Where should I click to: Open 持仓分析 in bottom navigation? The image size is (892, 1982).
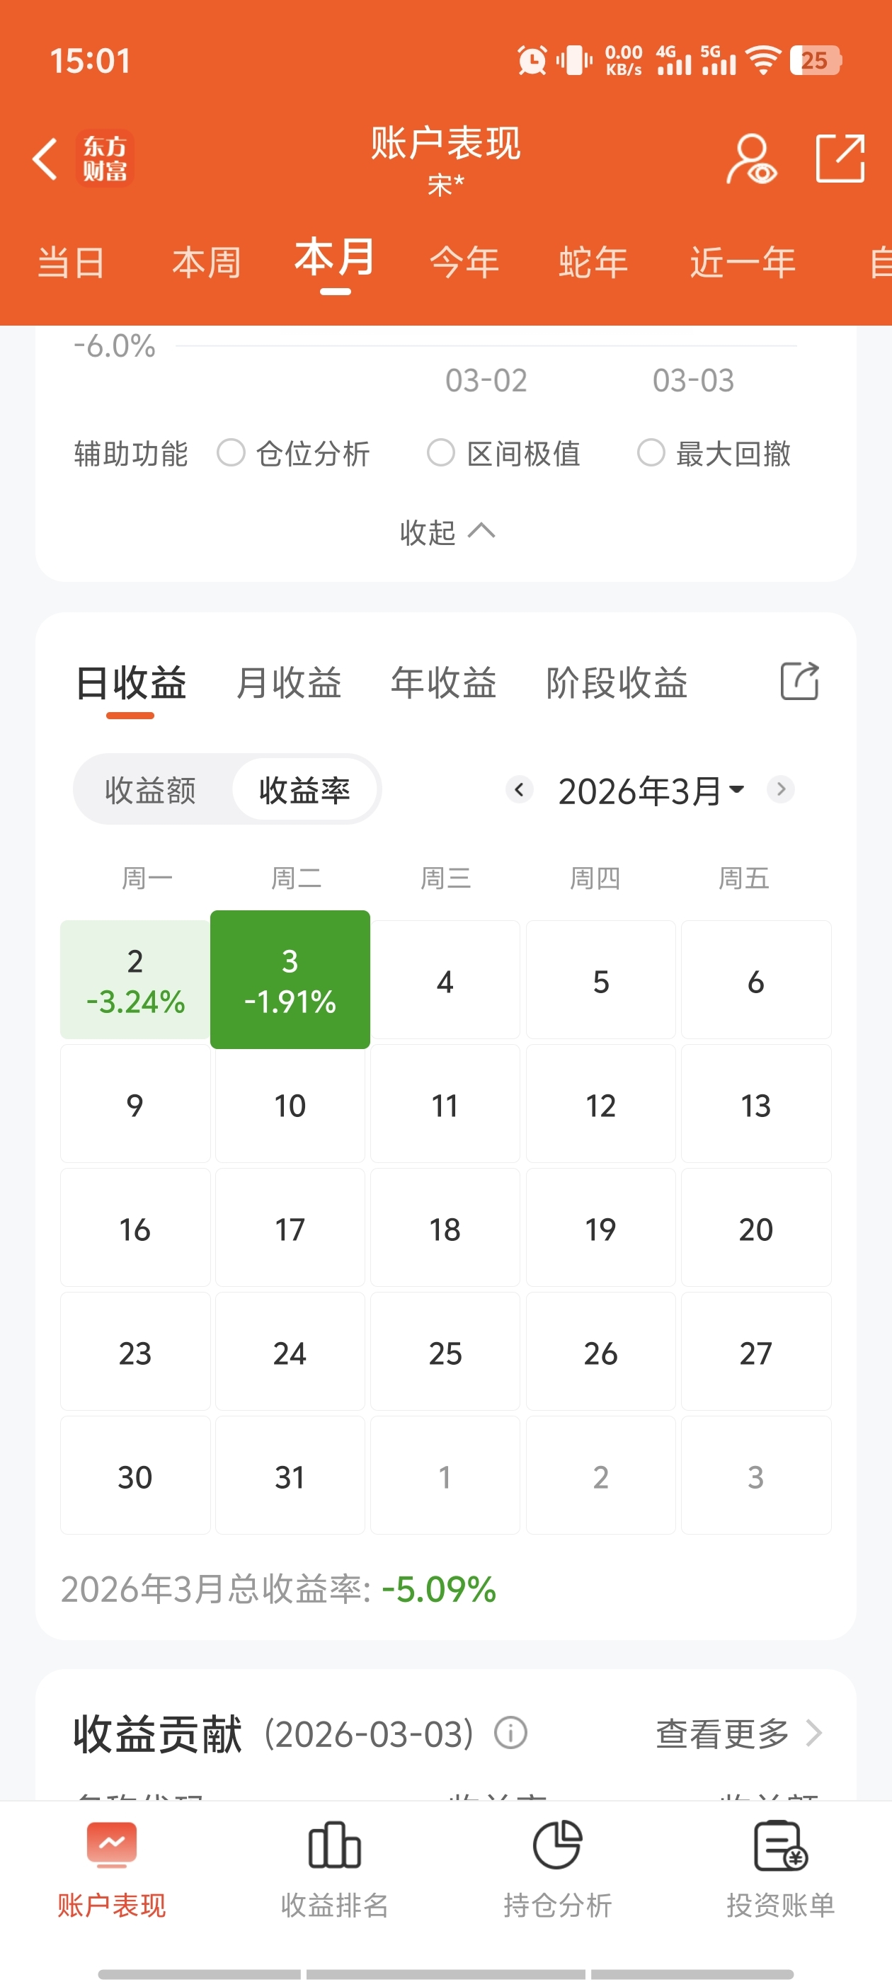pos(557,1869)
